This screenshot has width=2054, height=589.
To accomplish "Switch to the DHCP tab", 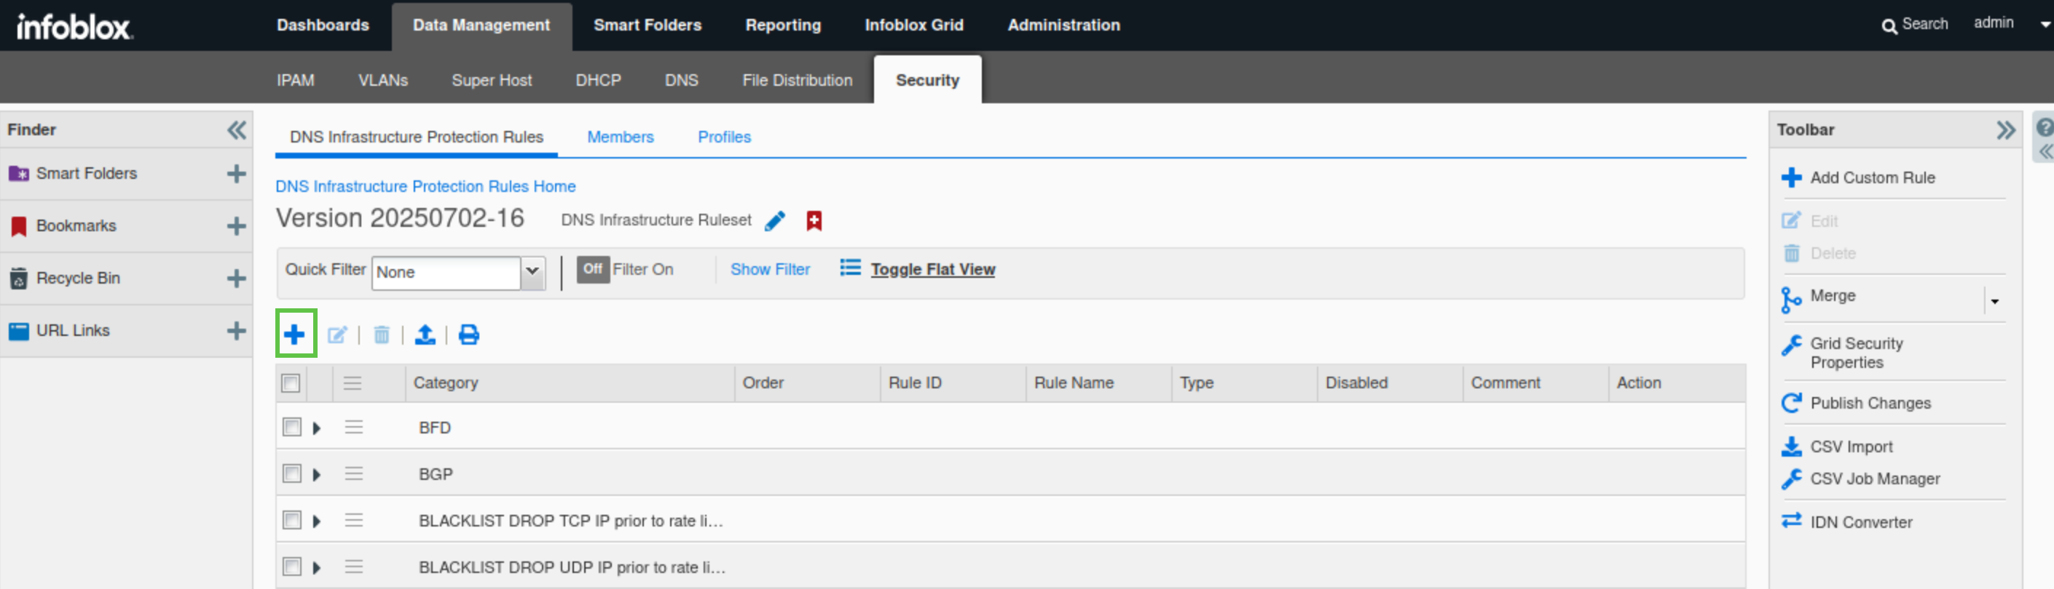I will pos(599,81).
